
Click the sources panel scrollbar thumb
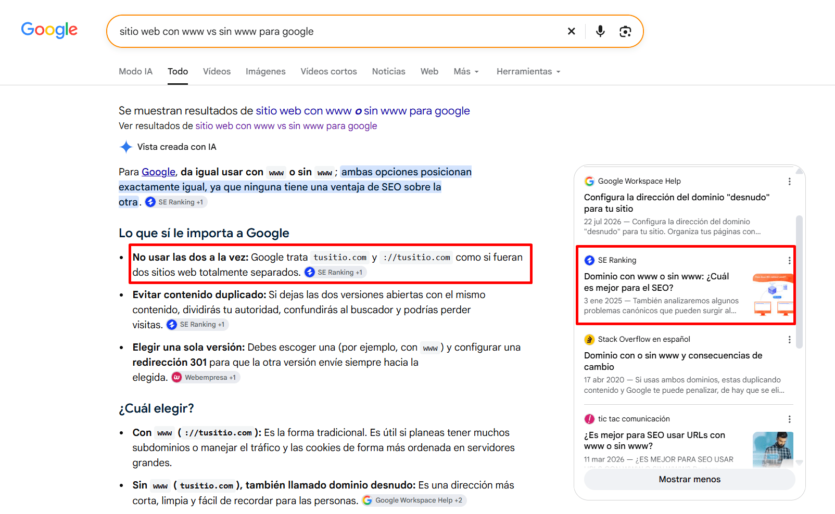(x=800, y=281)
